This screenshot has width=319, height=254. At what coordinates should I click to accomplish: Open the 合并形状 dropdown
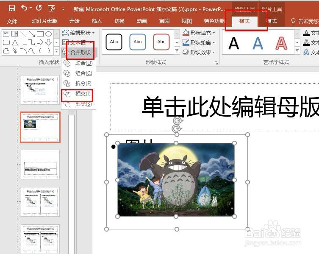point(78,52)
